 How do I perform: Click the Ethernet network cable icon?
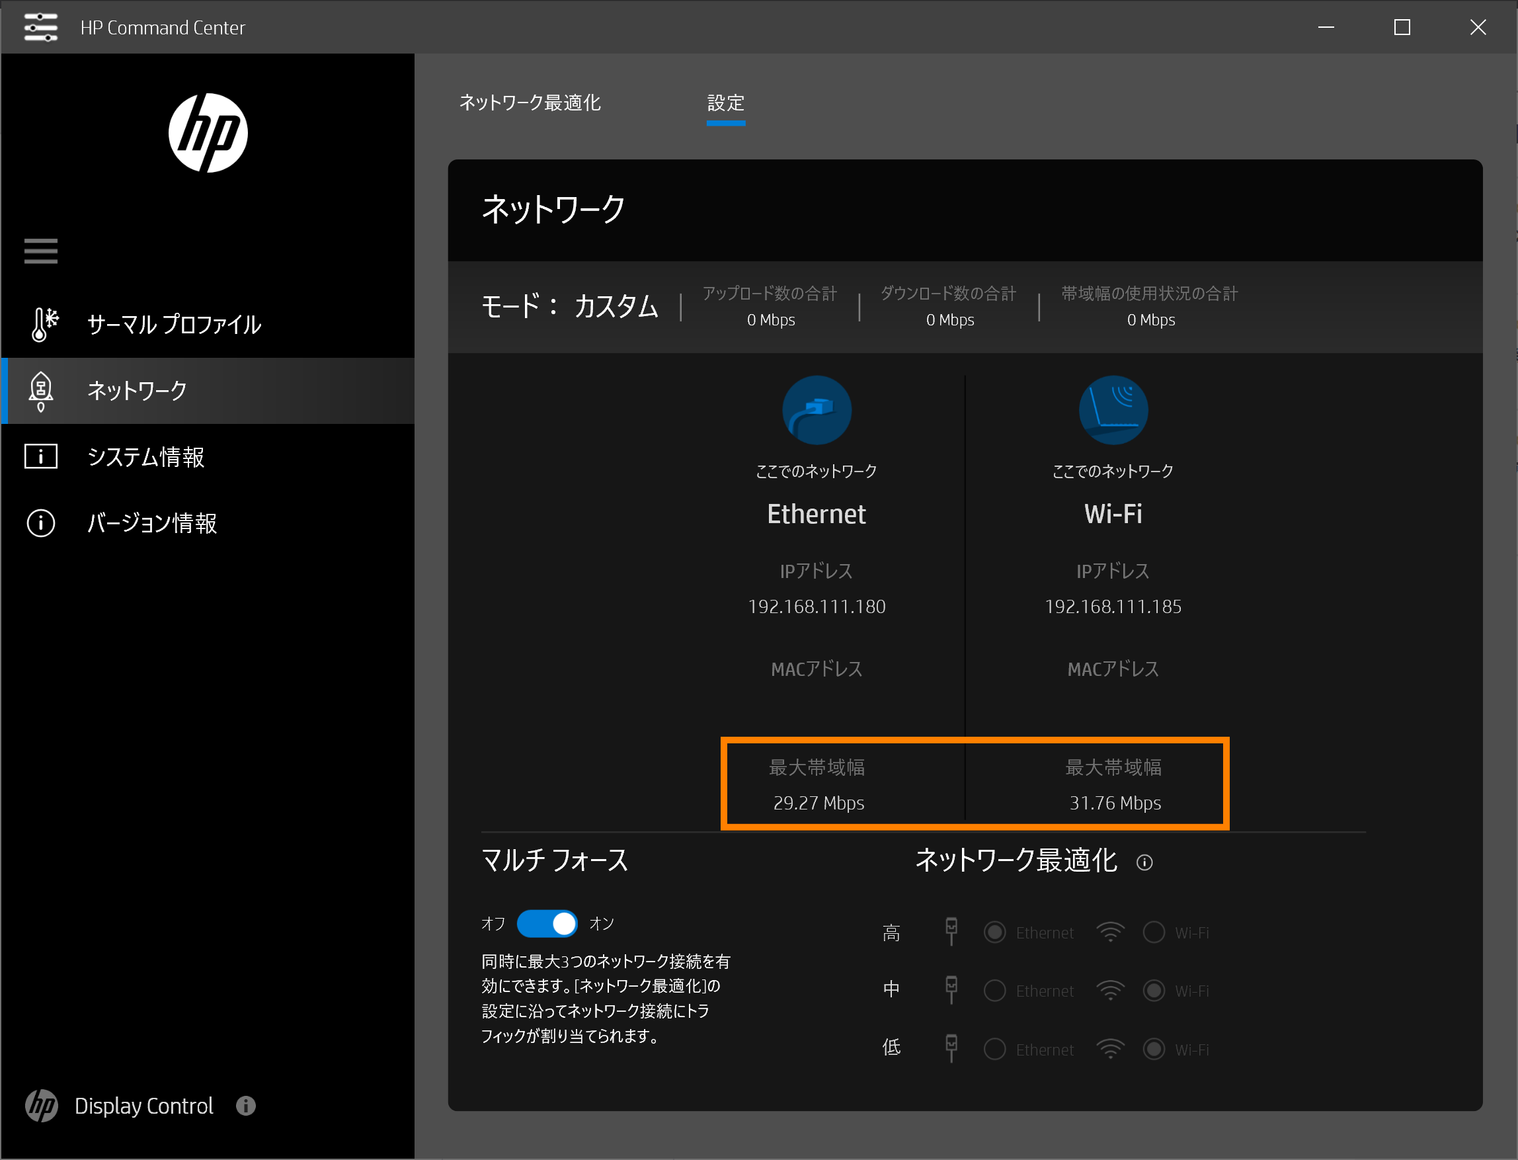[817, 410]
